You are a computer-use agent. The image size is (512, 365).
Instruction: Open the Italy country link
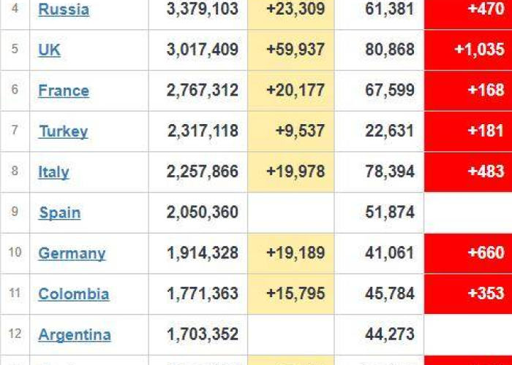53,172
